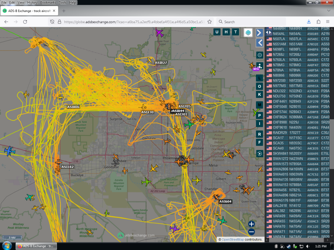Screen dimensions: 334x250
Task: Toggle sidebar width double-arrow handle
Action: pos(268,33)
